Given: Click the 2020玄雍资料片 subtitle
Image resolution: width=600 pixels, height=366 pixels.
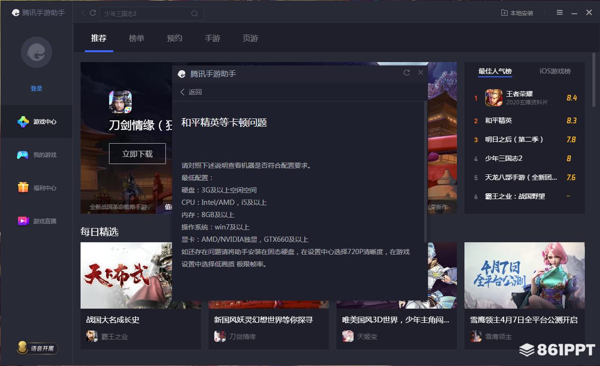Looking at the screenshot, I should pyautogui.click(x=527, y=102).
